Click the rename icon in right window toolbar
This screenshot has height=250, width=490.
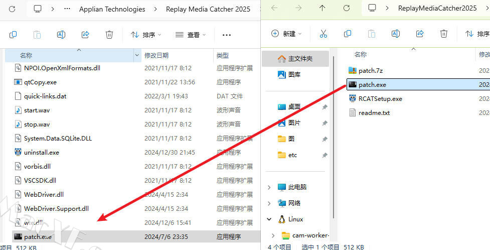point(396,34)
